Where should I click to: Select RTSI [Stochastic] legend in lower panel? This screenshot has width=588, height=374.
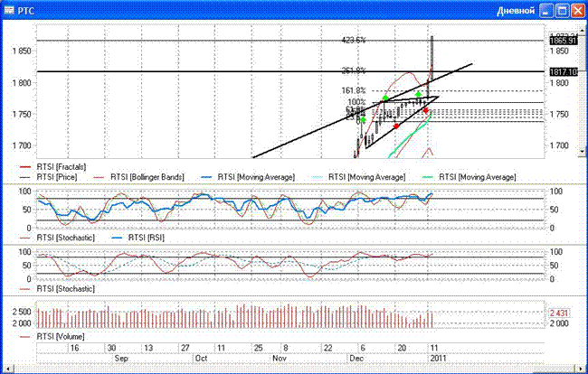tap(57, 289)
